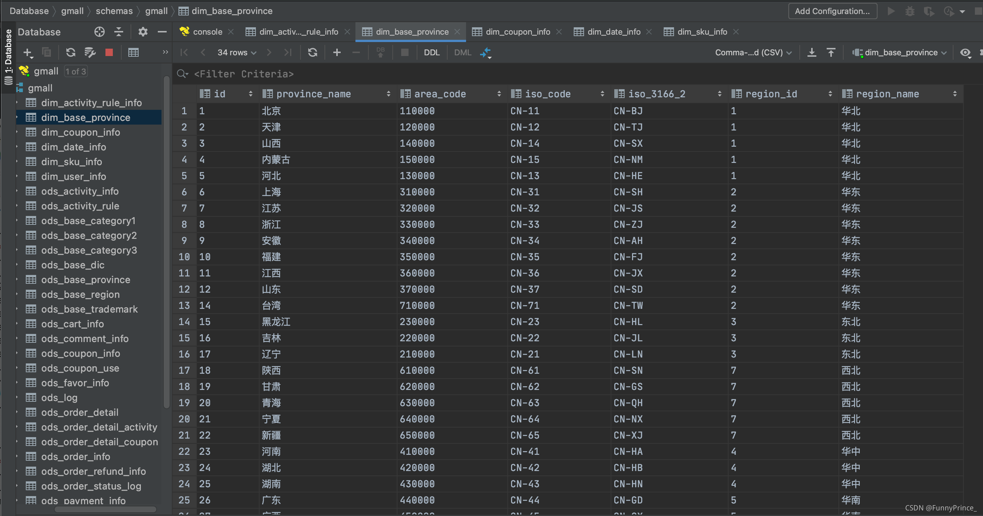Open the vertical Database tool window tab

8,57
